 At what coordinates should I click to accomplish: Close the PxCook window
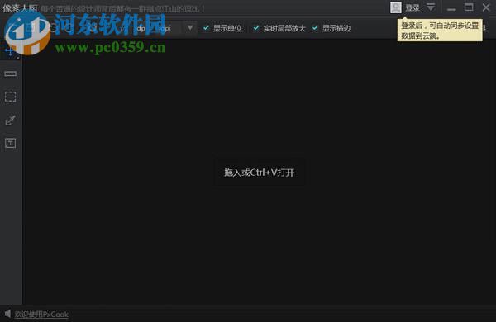click(486, 7)
